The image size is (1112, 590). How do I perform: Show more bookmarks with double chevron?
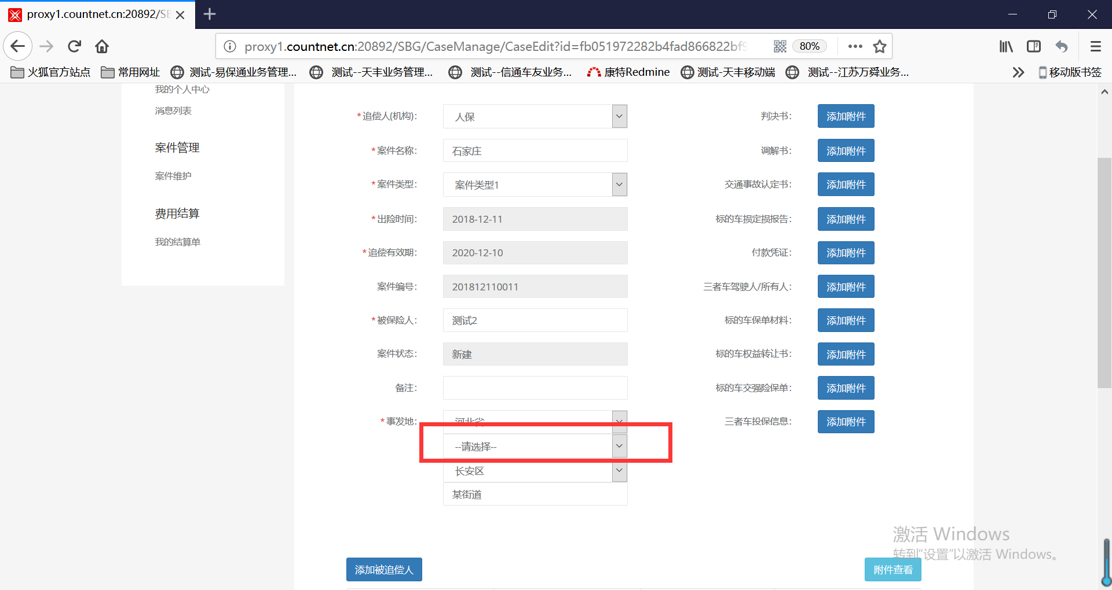click(1018, 72)
